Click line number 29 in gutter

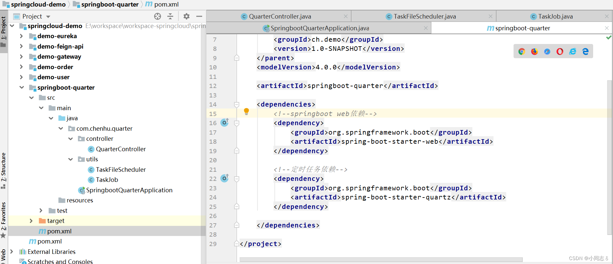(x=213, y=244)
